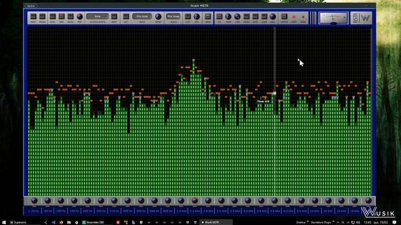The width and height of the screenshot is (401, 225).
Task: Open the Scale dropdown set to Pink Noise
Action: coord(173,16)
